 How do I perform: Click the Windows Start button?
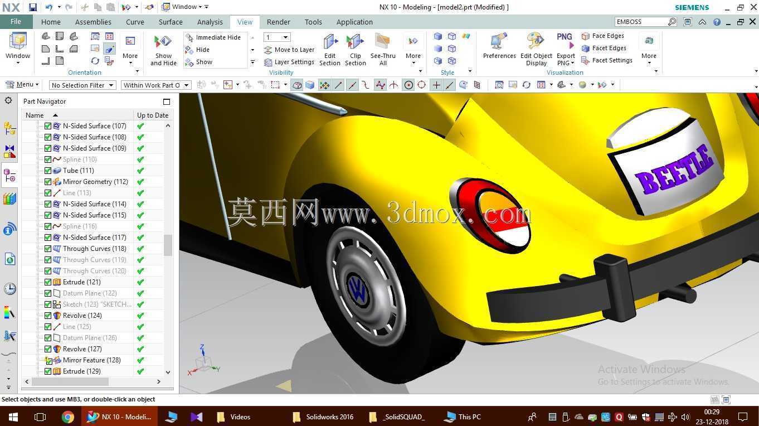click(13, 417)
